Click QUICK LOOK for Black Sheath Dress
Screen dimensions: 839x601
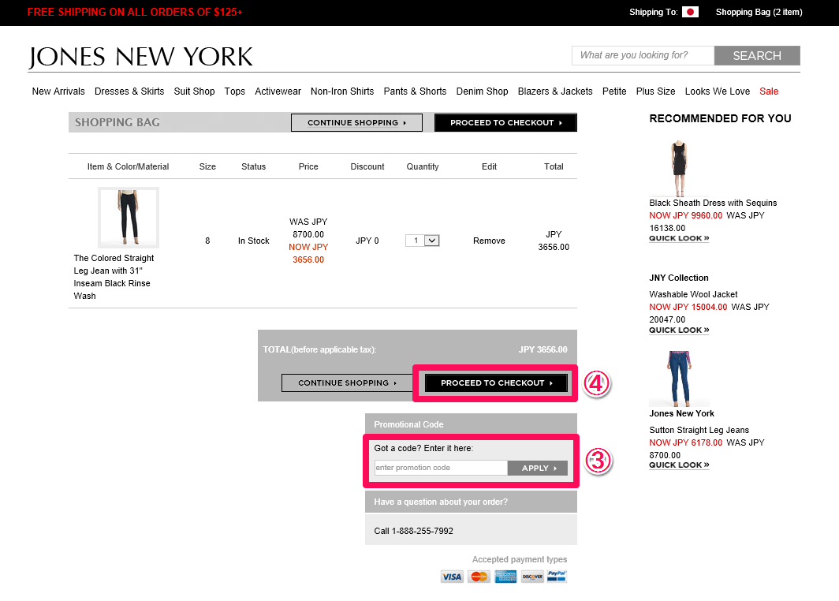click(679, 238)
